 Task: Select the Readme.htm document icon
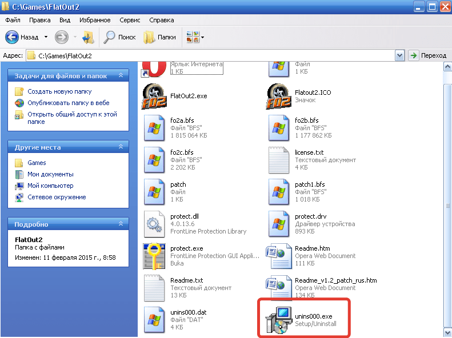[x=278, y=256]
